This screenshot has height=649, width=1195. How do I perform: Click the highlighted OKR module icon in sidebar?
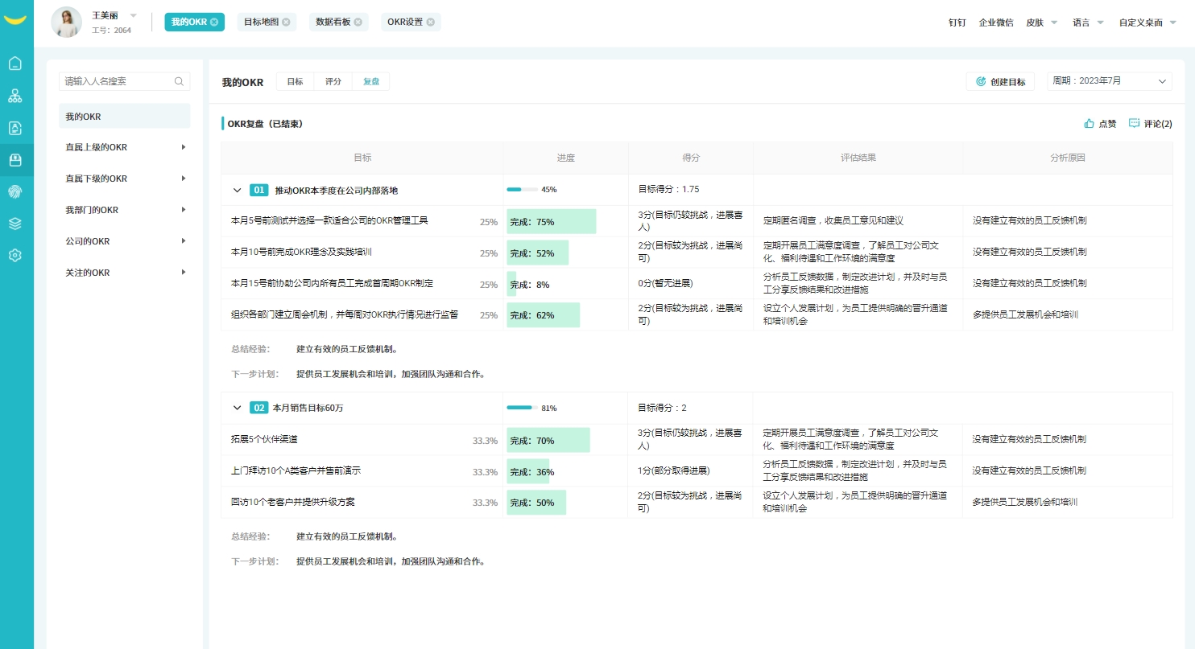(x=15, y=159)
